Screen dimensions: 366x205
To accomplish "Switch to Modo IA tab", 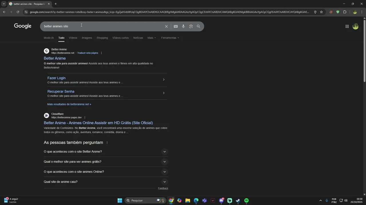I will coord(49,38).
